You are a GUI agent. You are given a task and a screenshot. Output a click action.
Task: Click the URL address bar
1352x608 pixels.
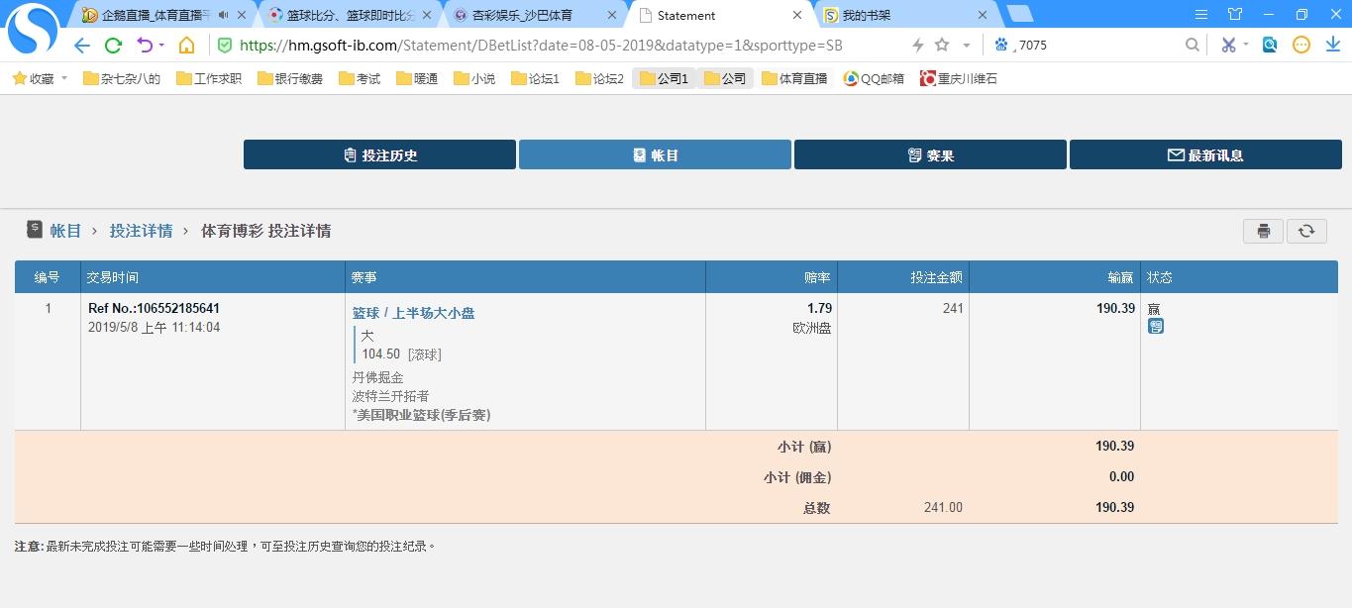click(x=555, y=46)
